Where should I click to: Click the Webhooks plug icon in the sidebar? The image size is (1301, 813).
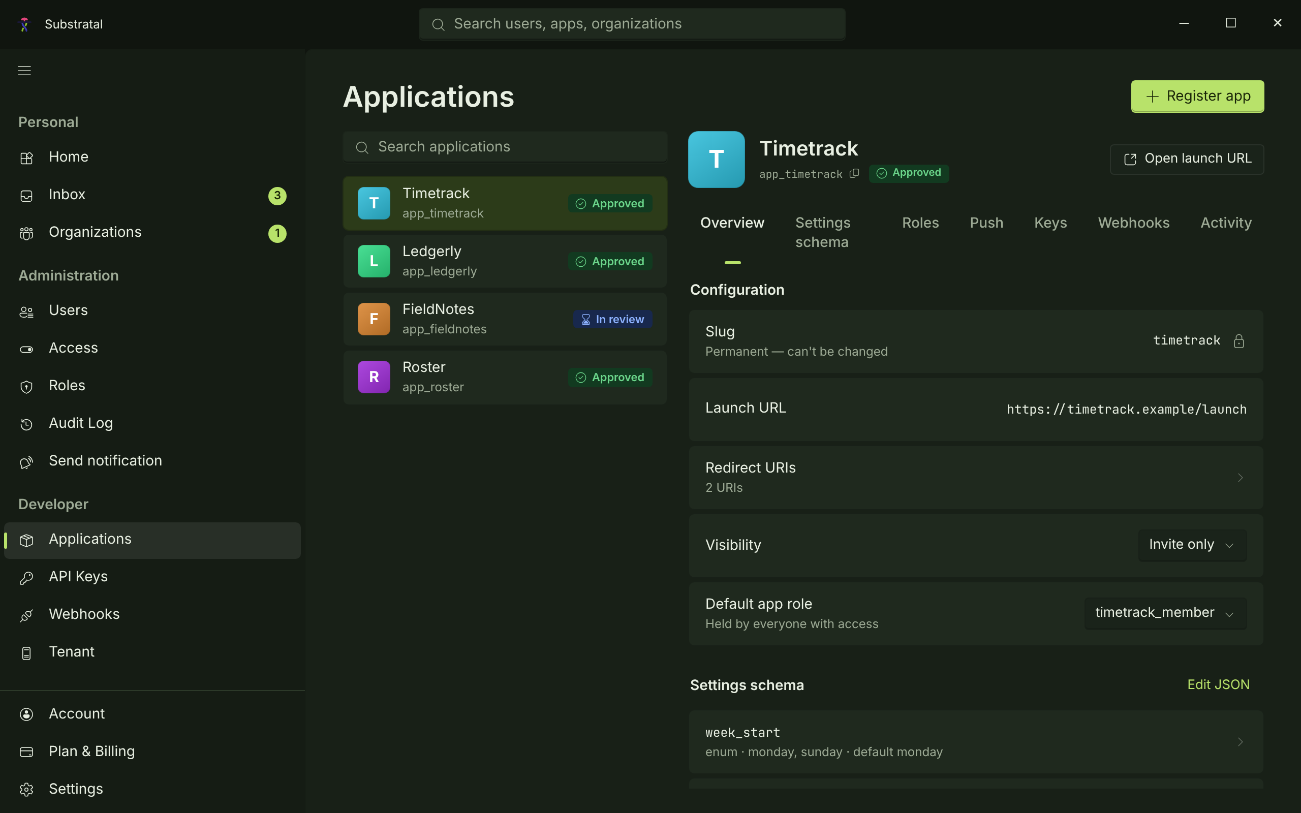(26, 615)
